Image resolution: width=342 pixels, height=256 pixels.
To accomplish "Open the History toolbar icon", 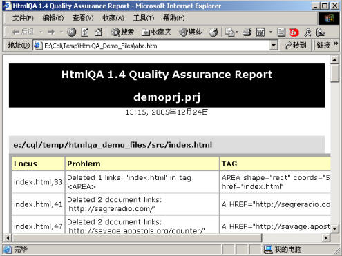I will [213, 32].
